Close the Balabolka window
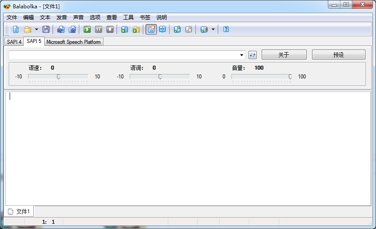This screenshot has width=376, height=229. pyautogui.click(x=362, y=4)
